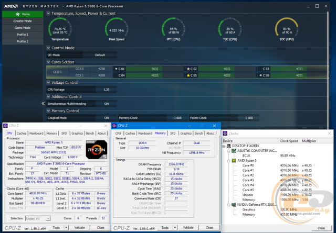
Task: Click the CPU Voltage value 1,35
Action: pos(107,90)
